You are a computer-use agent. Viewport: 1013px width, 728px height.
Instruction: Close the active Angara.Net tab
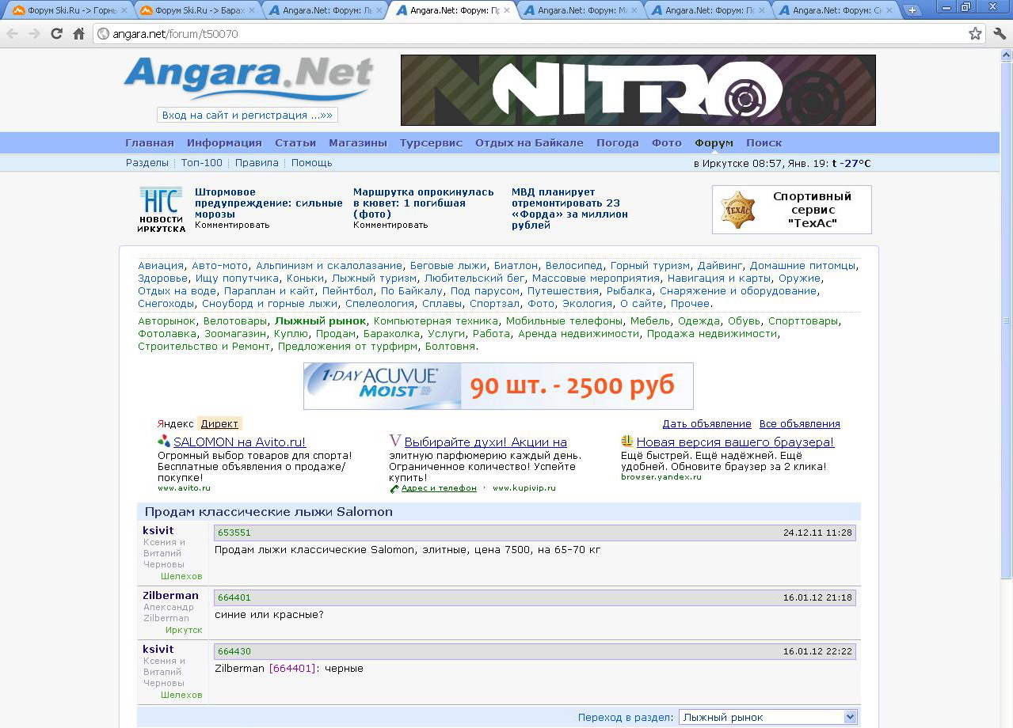click(506, 10)
